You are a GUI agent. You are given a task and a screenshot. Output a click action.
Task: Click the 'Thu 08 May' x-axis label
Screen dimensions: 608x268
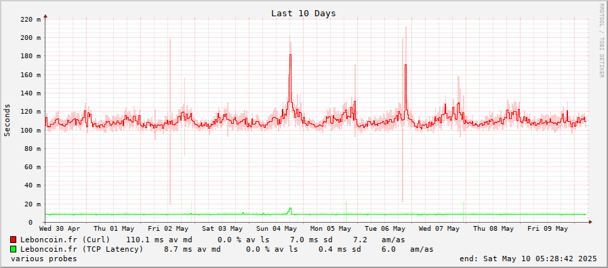tap(493, 229)
